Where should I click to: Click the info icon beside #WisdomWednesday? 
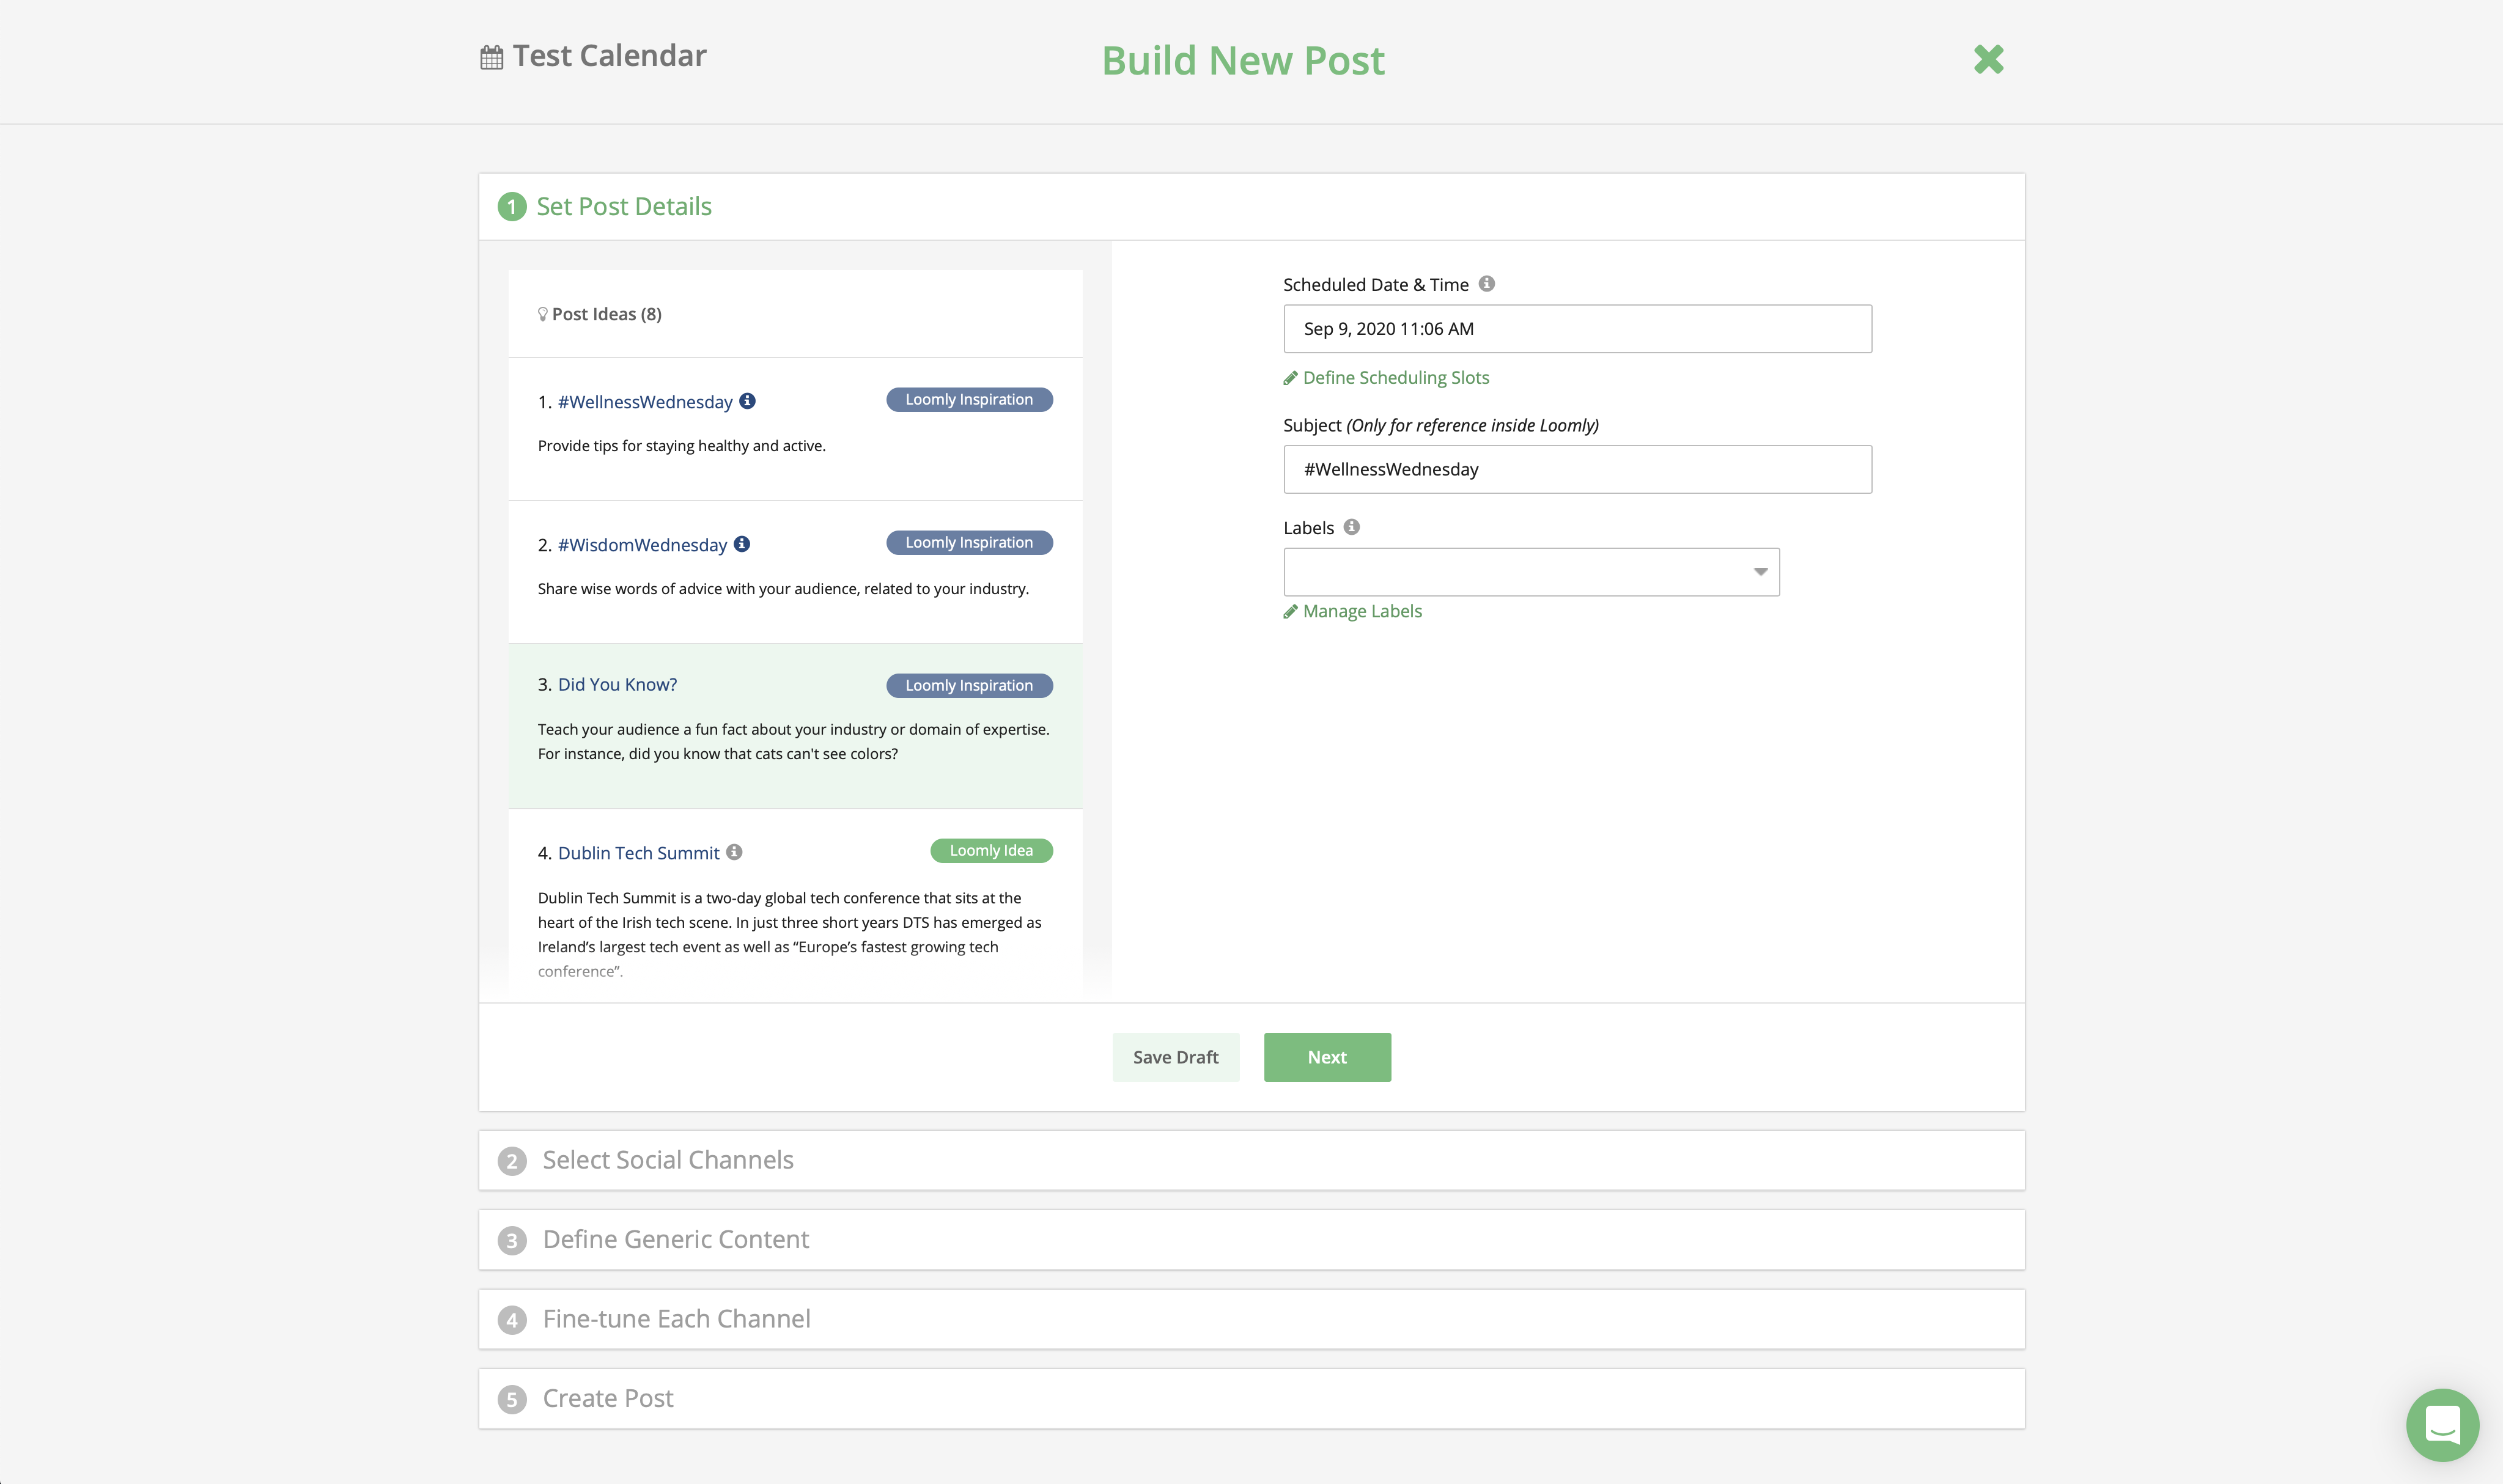(x=742, y=544)
